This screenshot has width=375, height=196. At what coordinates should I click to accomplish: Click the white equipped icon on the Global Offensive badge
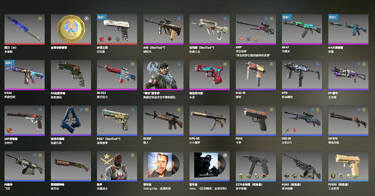point(86,18)
